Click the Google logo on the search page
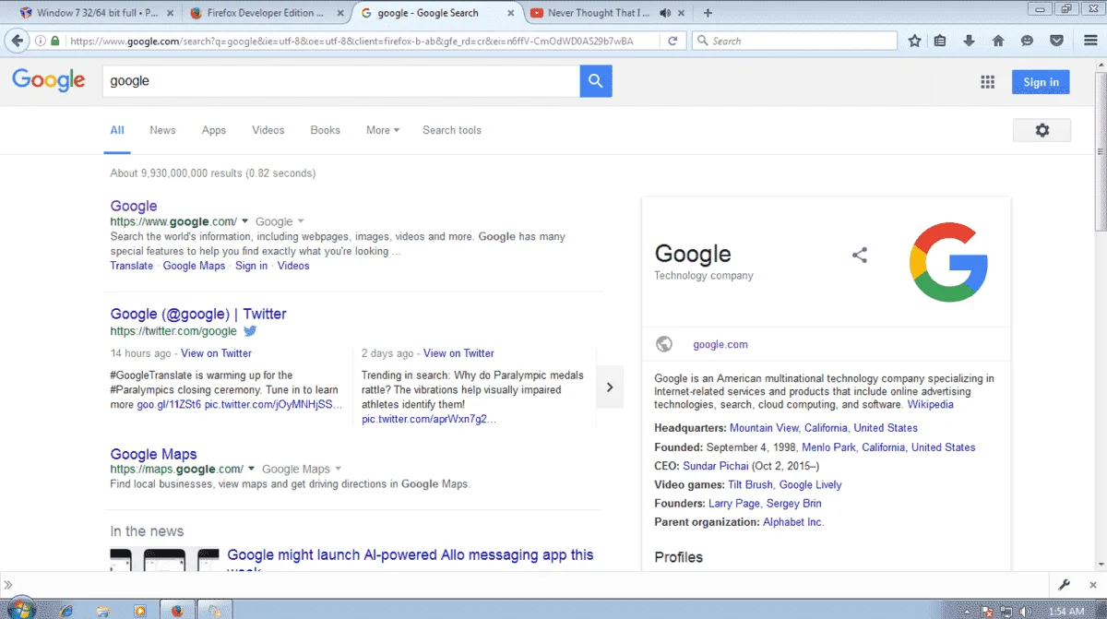1107x619 pixels. [49, 81]
